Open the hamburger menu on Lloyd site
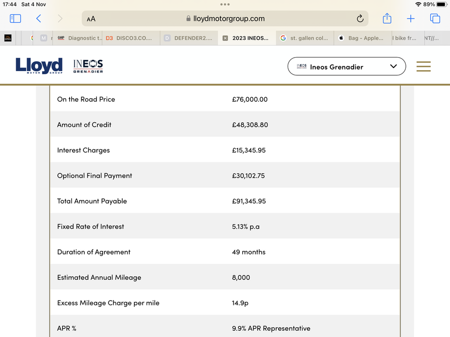Screen dimensions: 450x337 [423, 66]
